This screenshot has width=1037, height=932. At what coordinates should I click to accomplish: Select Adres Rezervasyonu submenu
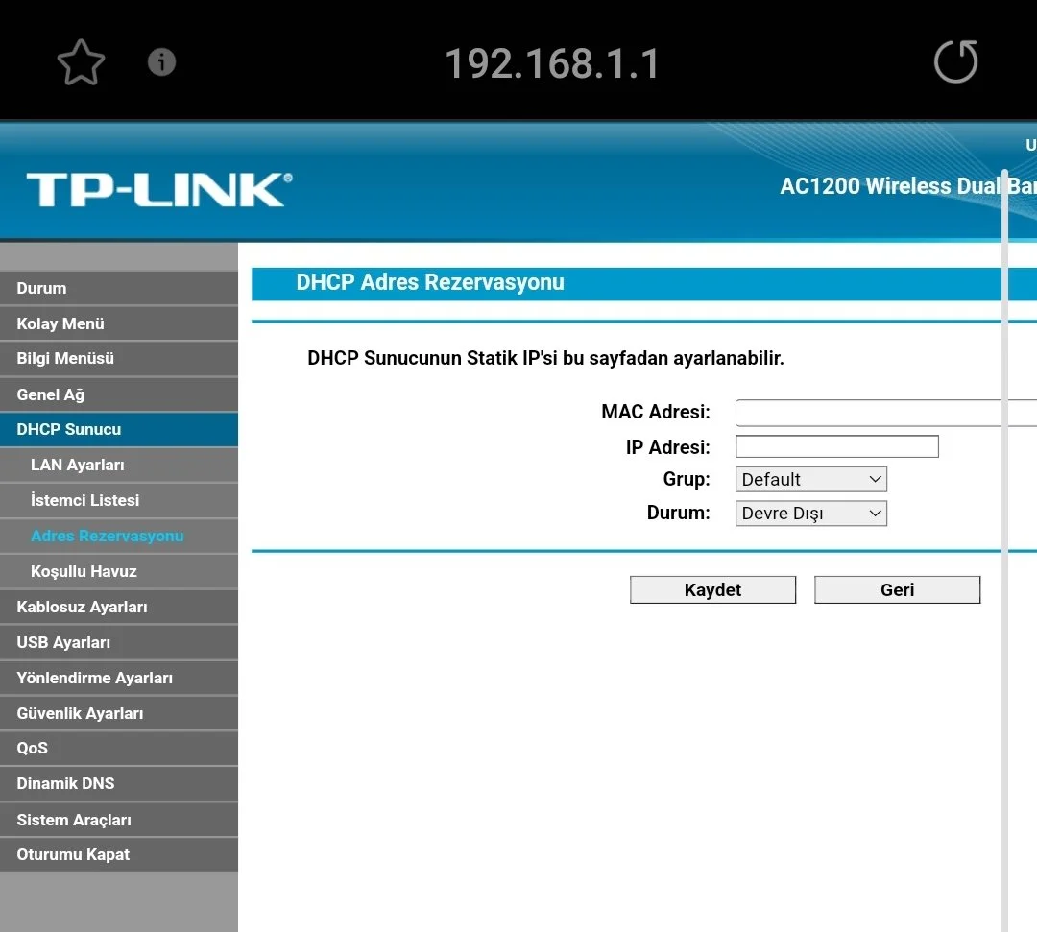119,536
